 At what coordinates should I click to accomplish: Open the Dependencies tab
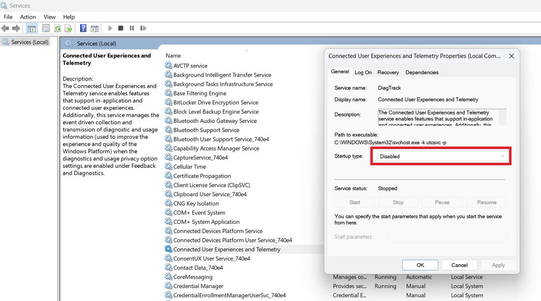(x=422, y=72)
